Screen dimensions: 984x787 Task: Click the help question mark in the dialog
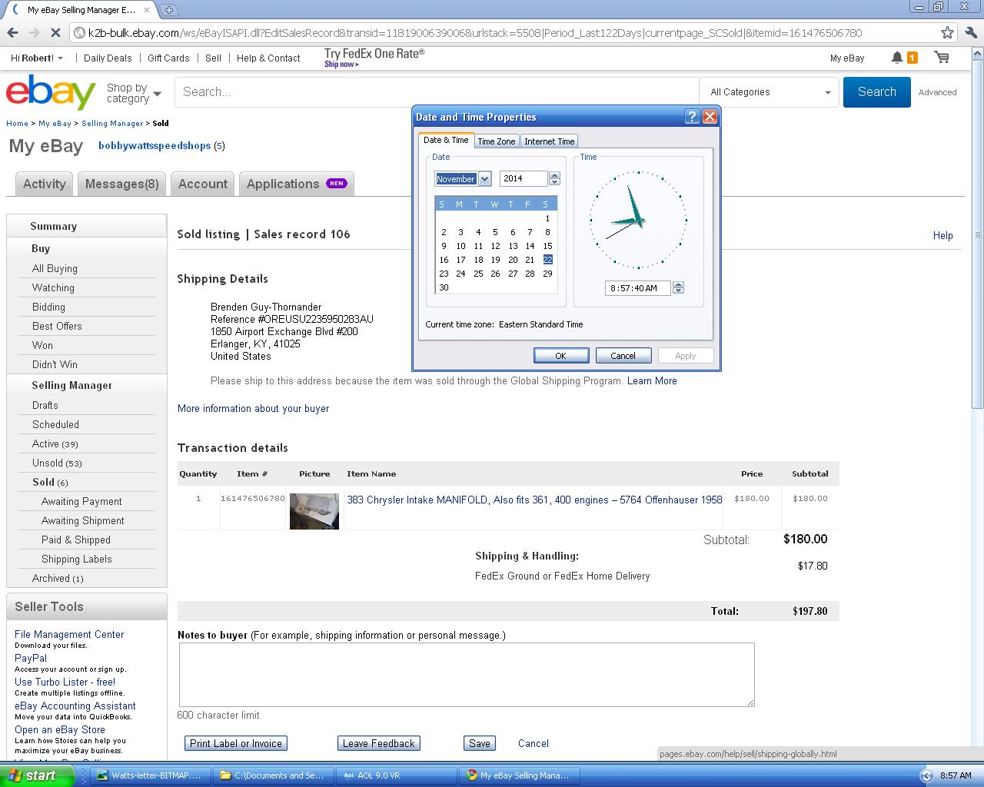(x=692, y=117)
